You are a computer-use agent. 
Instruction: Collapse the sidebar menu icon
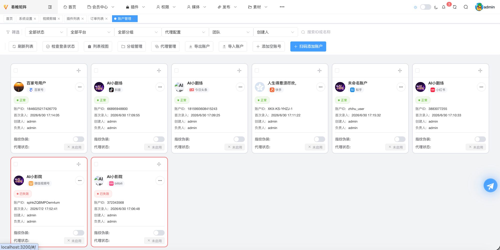[50, 7]
